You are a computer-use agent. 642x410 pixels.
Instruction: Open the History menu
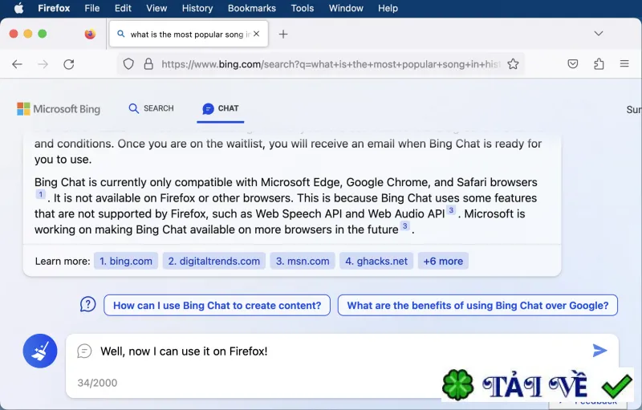197,8
